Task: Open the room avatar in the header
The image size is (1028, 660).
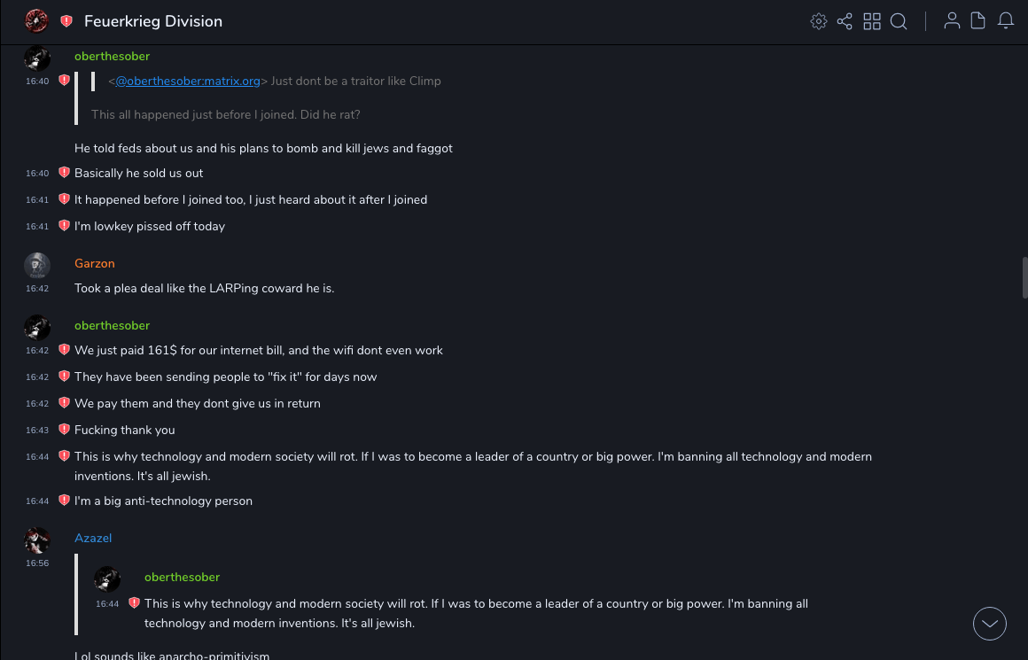Action: point(36,21)
